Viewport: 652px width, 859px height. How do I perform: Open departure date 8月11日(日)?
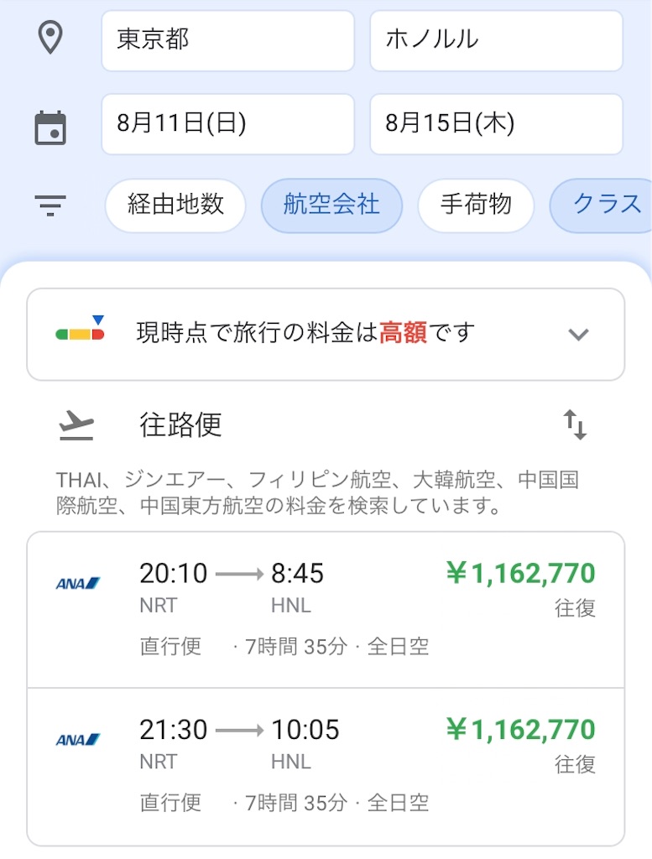coord(228,124)
